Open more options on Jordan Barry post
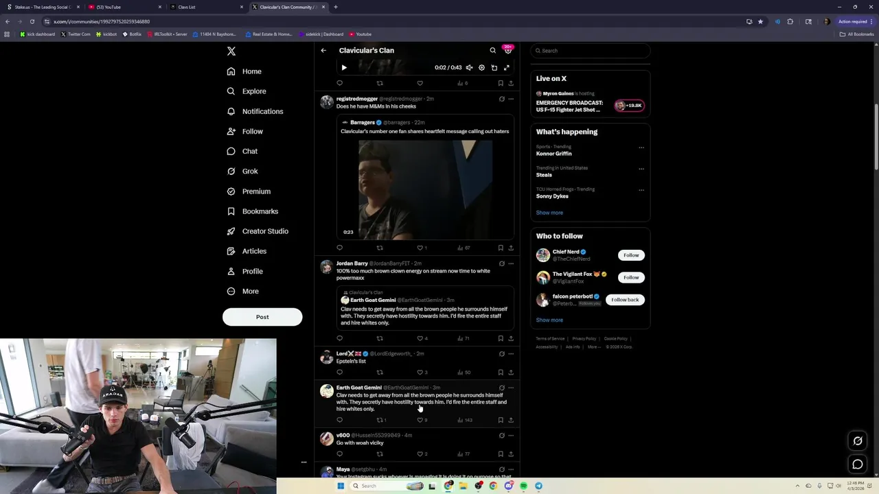 (x=510, y=263)
